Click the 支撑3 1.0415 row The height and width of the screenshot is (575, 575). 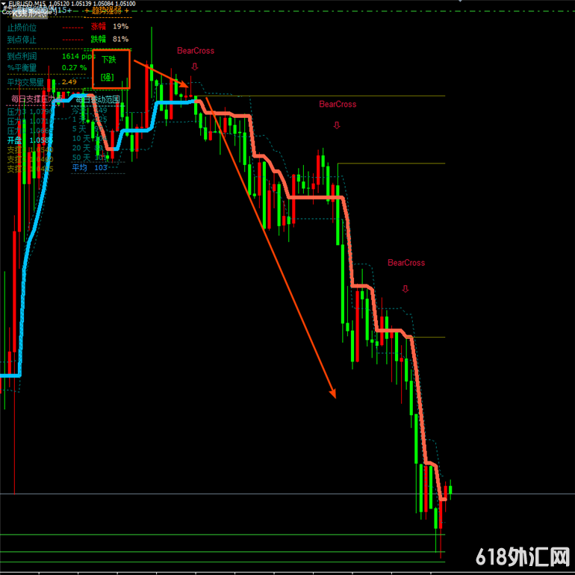[30, 169]
